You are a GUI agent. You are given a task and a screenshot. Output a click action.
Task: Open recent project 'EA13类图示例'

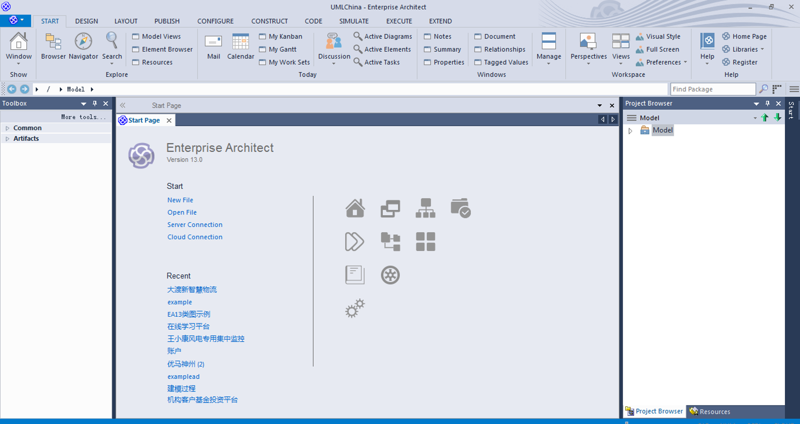(189, 314)
